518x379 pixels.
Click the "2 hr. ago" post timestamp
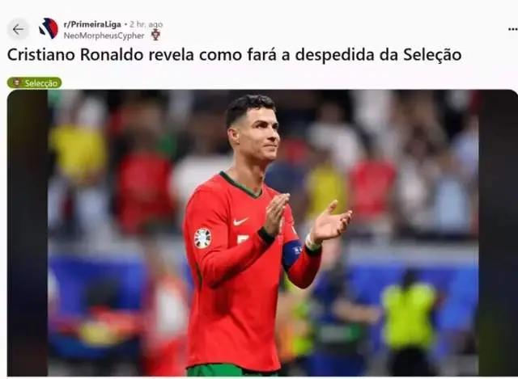point(146,24)
